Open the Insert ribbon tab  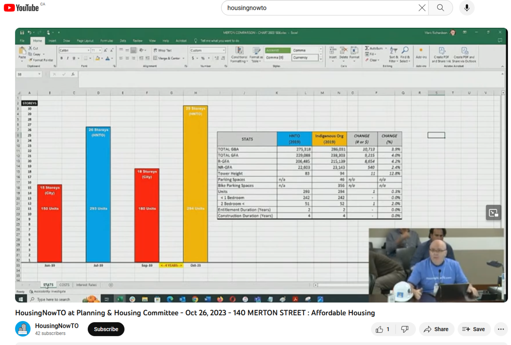click(x=52, y=41)
